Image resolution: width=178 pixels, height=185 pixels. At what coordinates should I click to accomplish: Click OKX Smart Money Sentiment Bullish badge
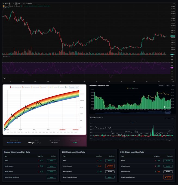[x=110, y=177]
